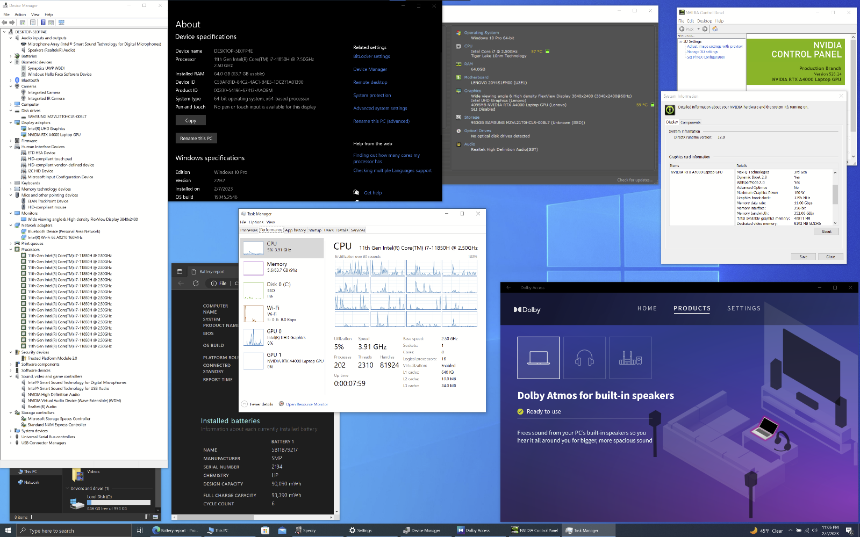This screenshot has height=537, width=860.
Task: Open the Action menu in Device Manager
Action: tap(20, 14)
